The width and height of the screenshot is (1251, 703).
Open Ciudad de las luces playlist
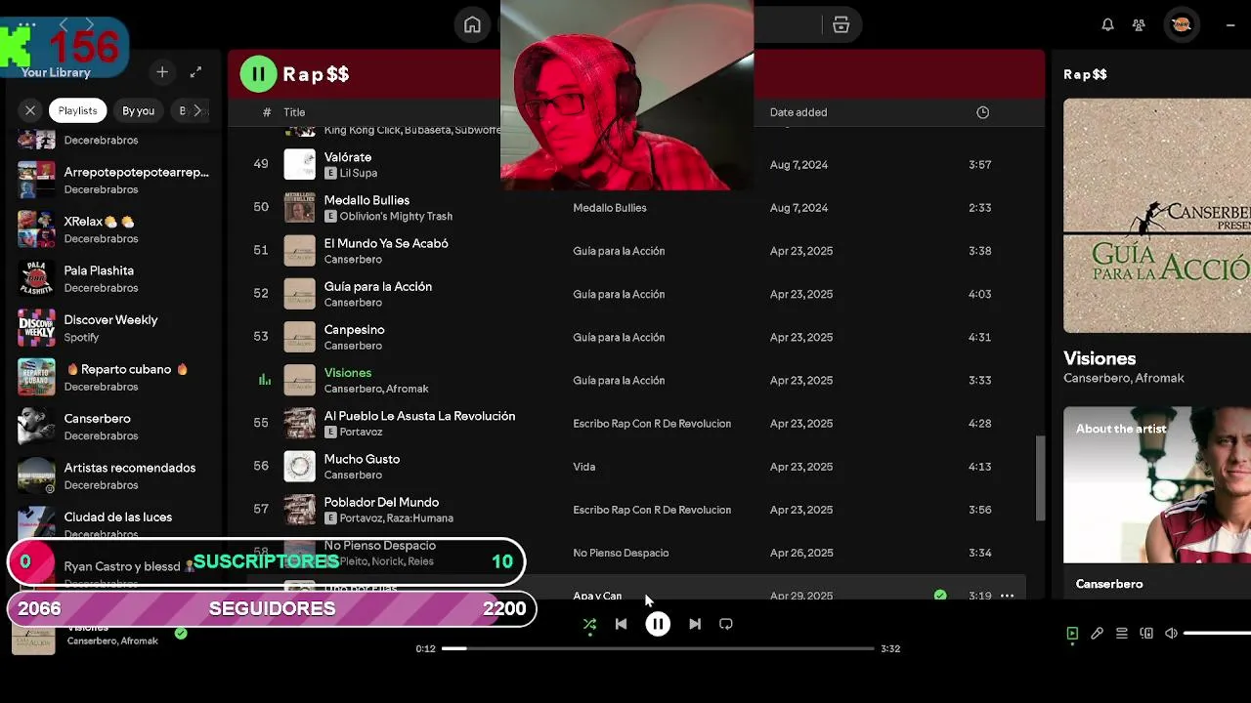(x=115, y=524)
